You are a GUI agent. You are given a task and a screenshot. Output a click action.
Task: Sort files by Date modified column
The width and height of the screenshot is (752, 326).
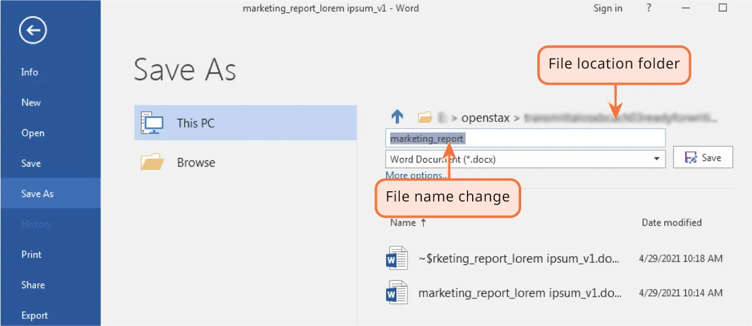click(671, 223)
